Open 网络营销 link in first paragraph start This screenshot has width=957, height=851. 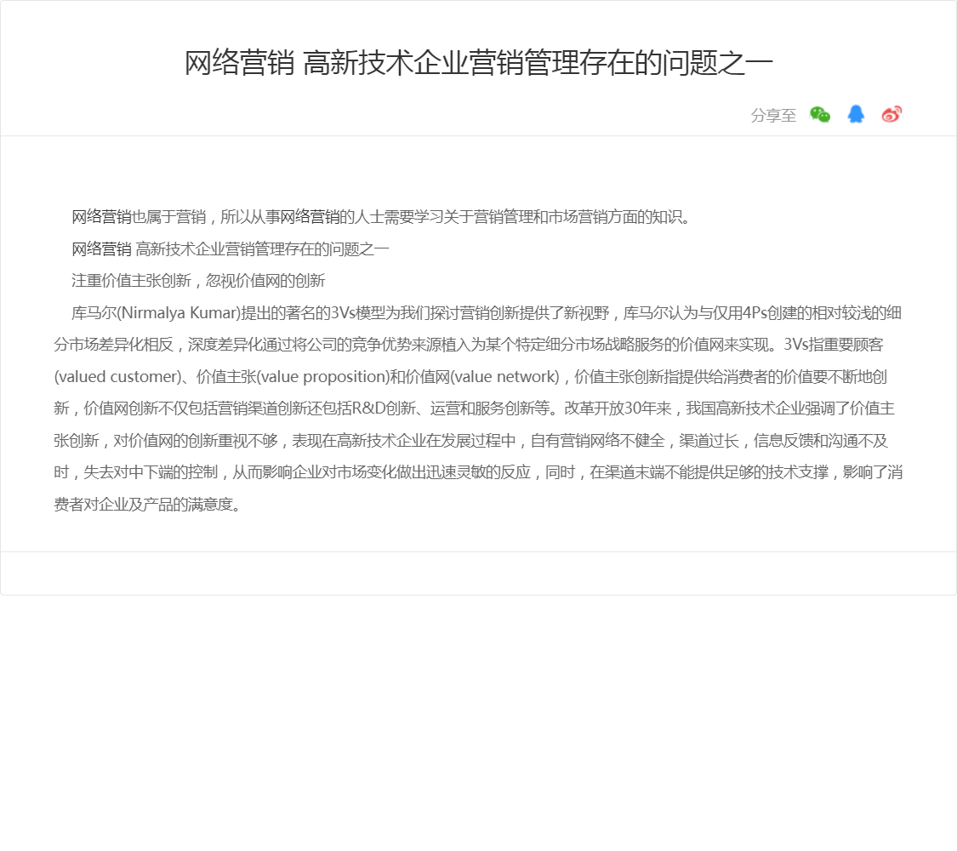click(x=101, y=217)
